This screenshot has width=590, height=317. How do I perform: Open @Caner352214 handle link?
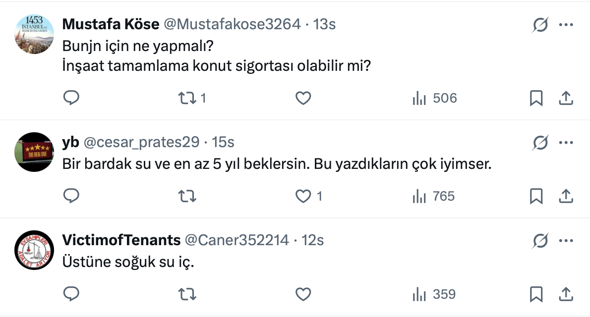[236, 240]
